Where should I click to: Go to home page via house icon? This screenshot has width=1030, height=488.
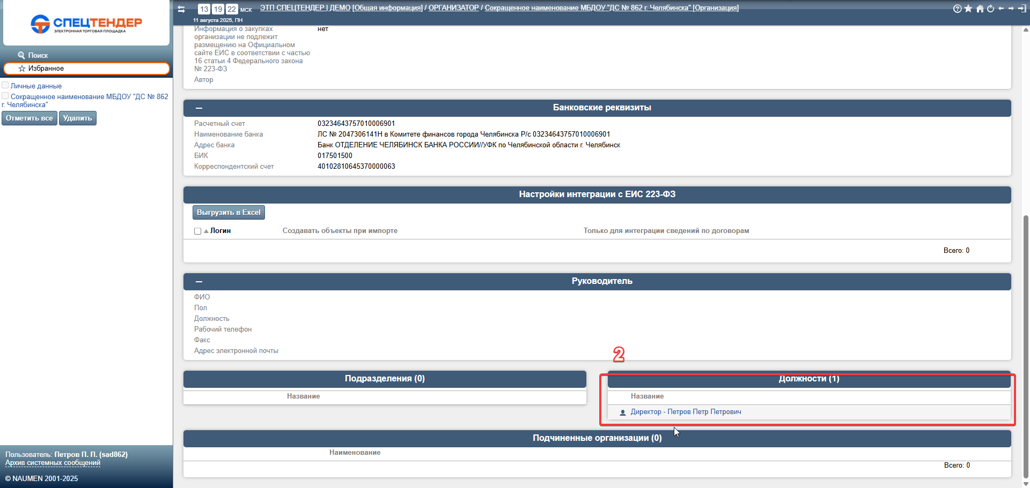(980, 9)
